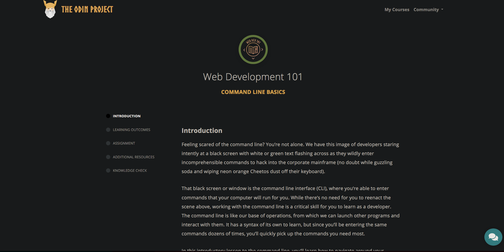Go to the Assignment section
The image size is (504, 252).
[124, 143]
